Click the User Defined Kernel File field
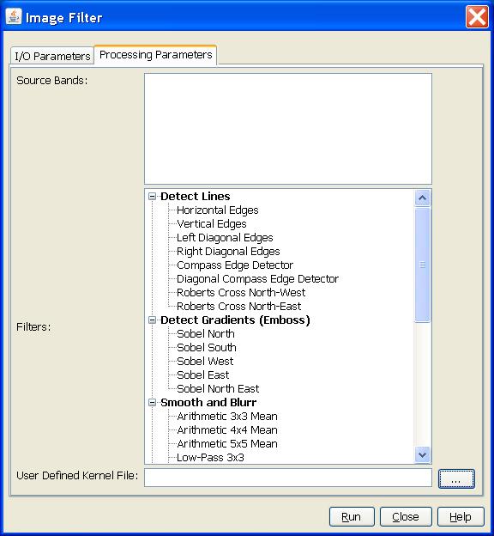Screen dimensions: 494x536 288,478
